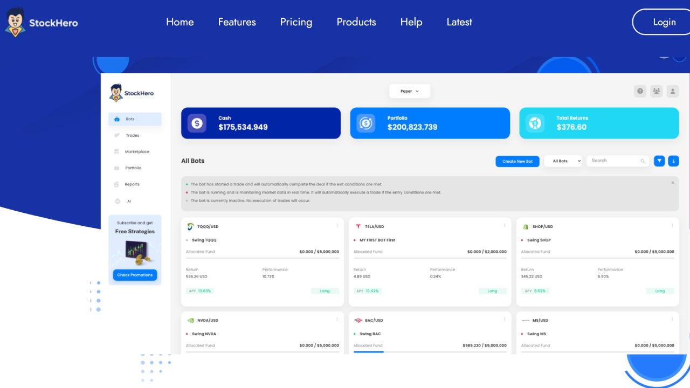Open the TQQQ/USD bot three-dot menu

(337, 226)
